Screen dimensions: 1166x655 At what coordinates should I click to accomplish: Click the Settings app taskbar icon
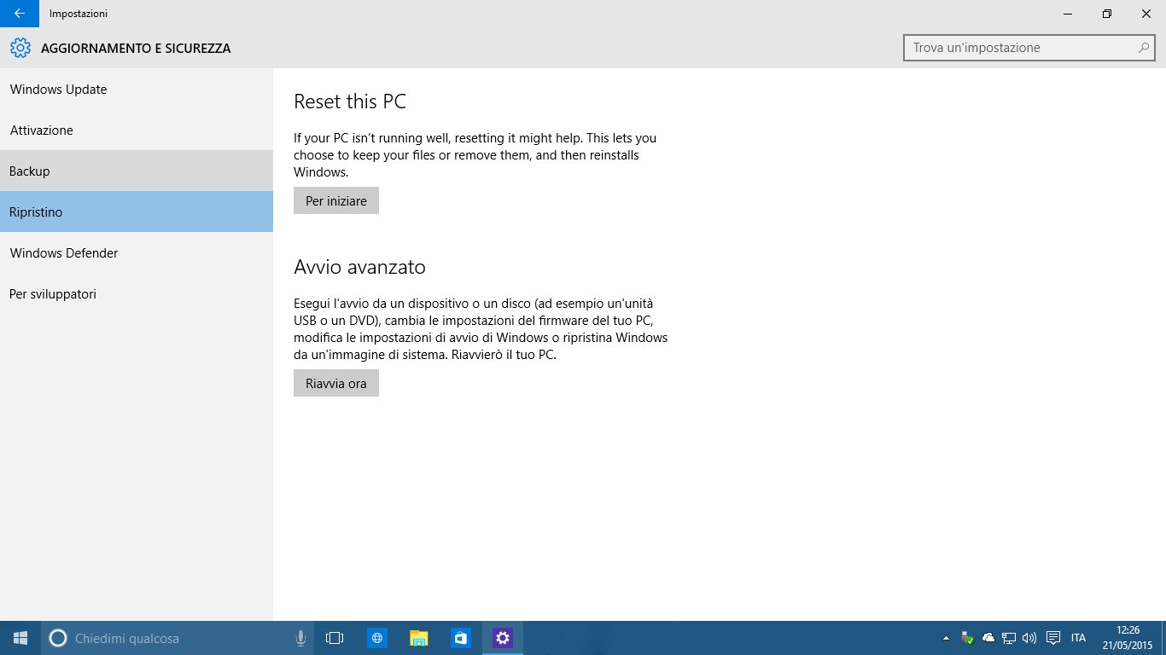tap(503, 638)
